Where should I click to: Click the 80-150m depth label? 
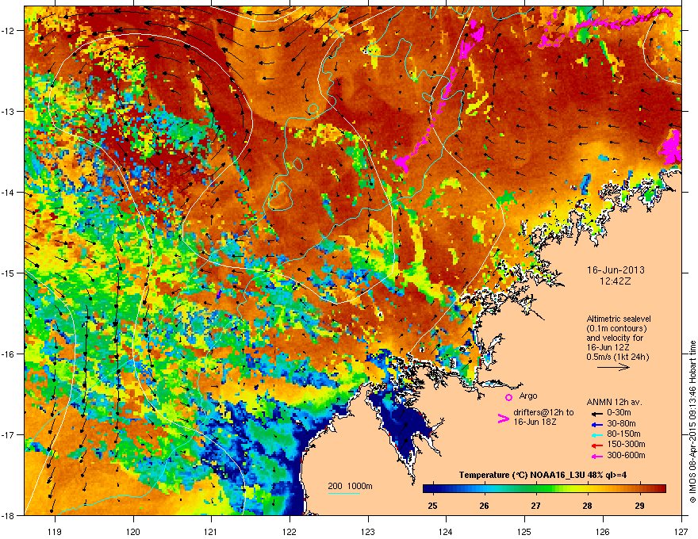(x=623, y=434)
